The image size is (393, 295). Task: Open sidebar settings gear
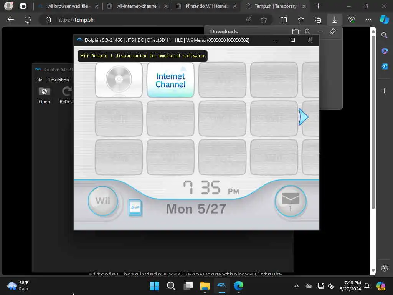(384, 268)
